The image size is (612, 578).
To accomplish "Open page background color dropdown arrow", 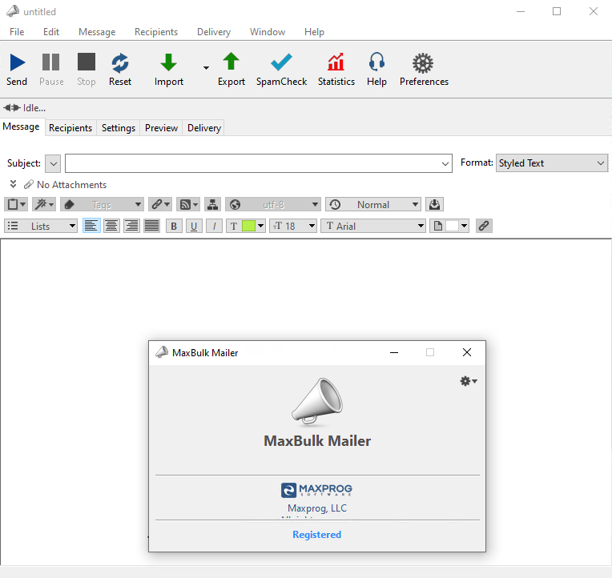I will (464, 226).
